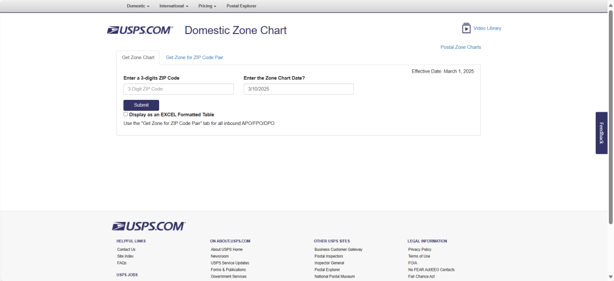614x281 pixels.
Task: Open the Contact Us footer link
Action: pos(126,249)
